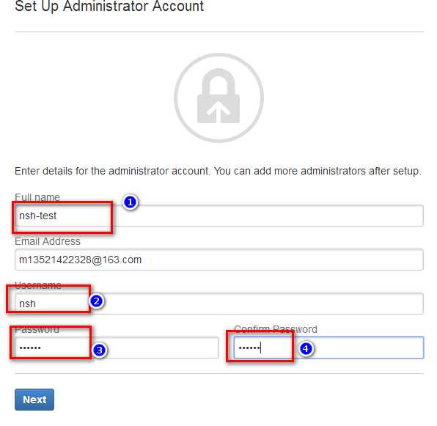Click the blue number 2 annotation badge
437x426 pixels.
tap(97, 301)
